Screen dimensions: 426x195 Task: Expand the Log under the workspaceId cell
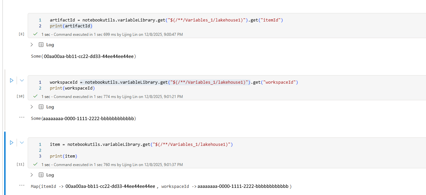pyautogui.click(x=32, y=107)
